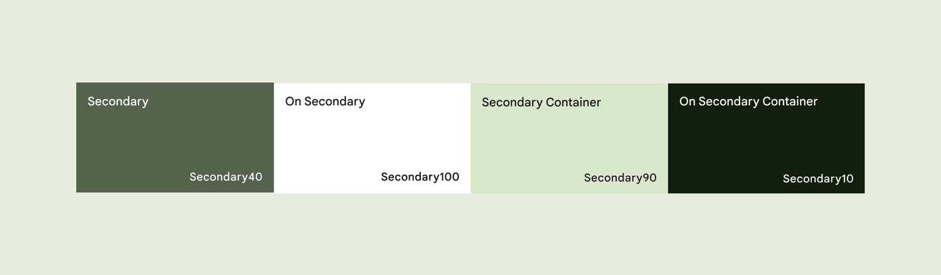The width and height of the screenshot is (941, 275).
Task: Select the Secondary90 tone label
Action: coord(620,178)
